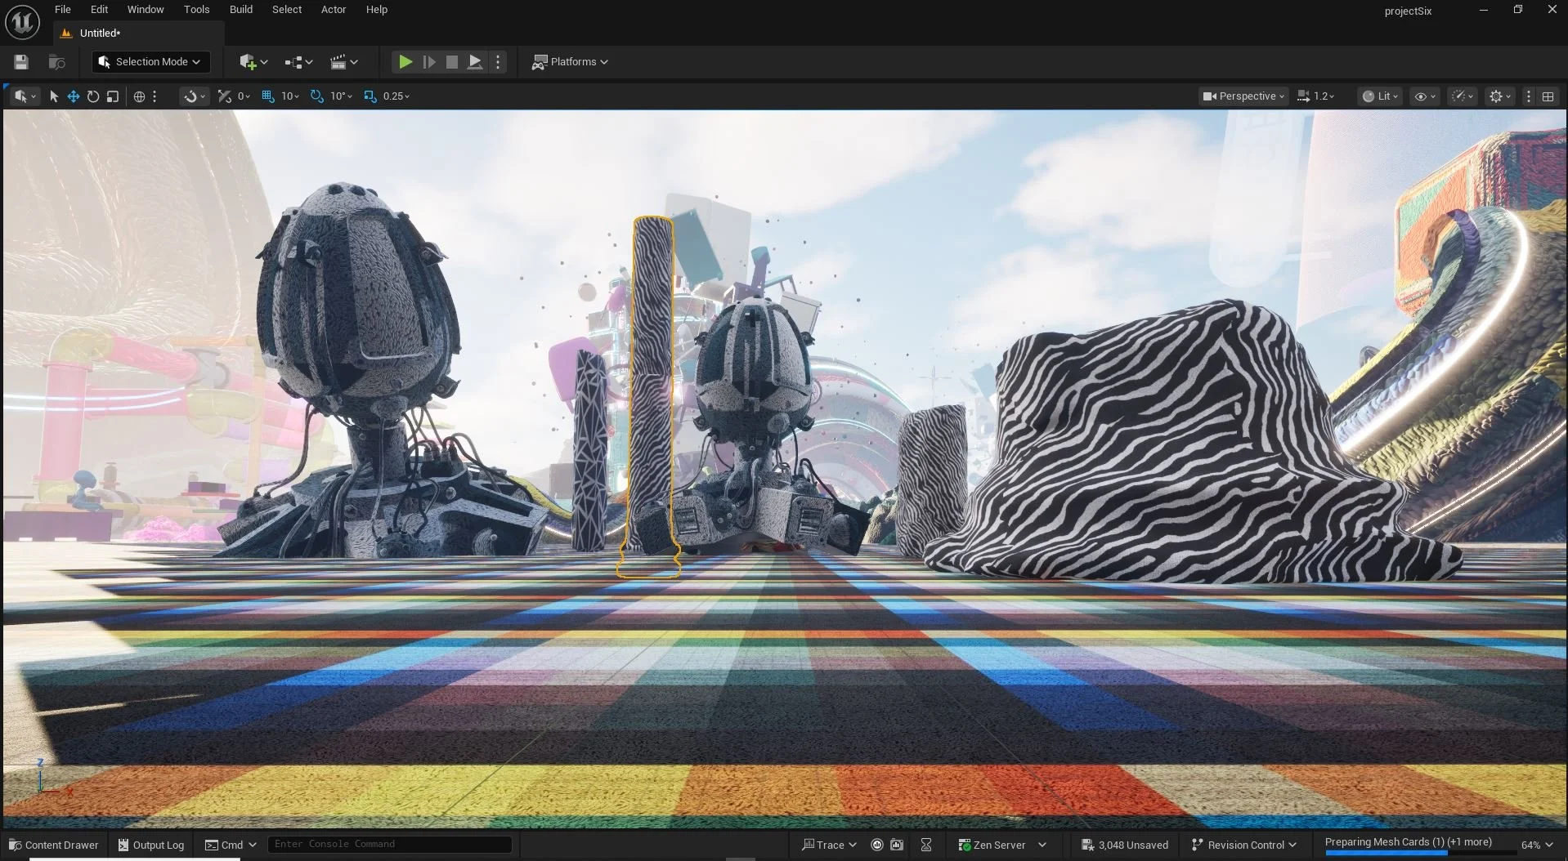The width and height of the screenshot is (1568, 861).
Task: Open the Select menu
Action: click(x=287, y=10)
